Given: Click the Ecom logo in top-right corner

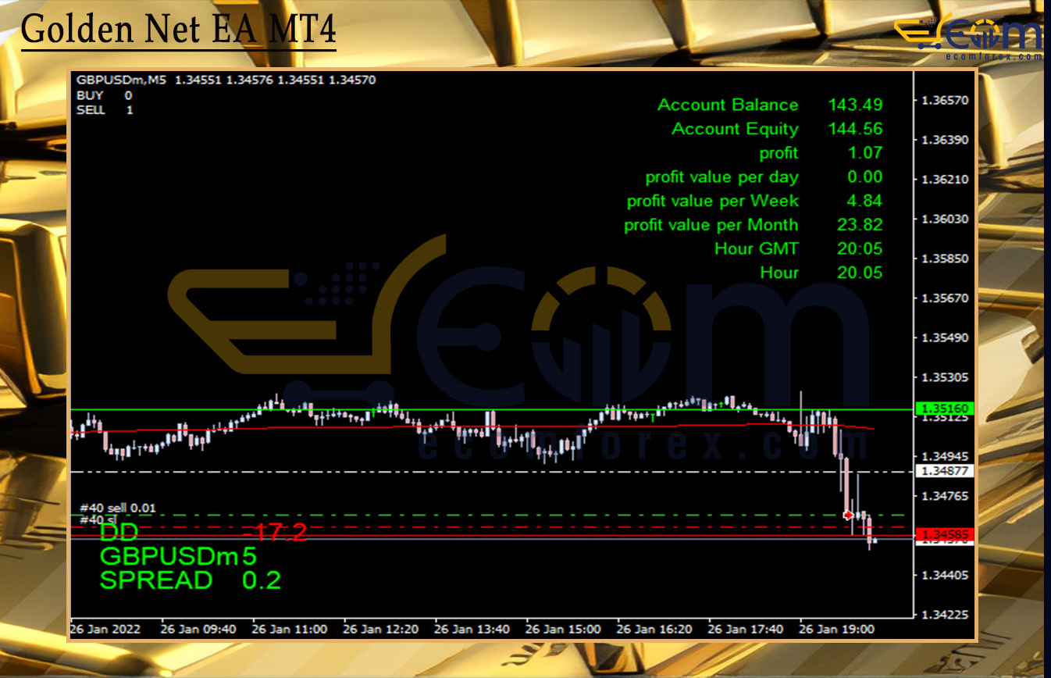Looking at the screenshot, I should click(970, 37).
